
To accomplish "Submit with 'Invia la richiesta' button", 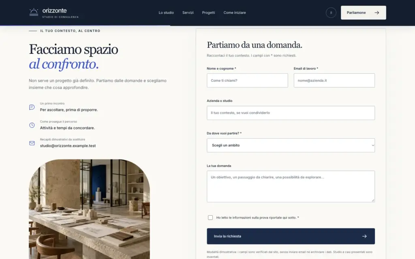I will pos(291,236).
